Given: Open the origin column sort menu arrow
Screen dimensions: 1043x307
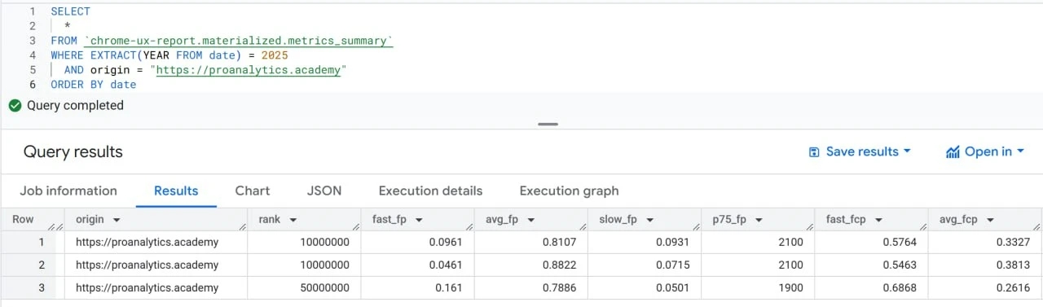Looking at the screenshot, I should click(117, 220).
